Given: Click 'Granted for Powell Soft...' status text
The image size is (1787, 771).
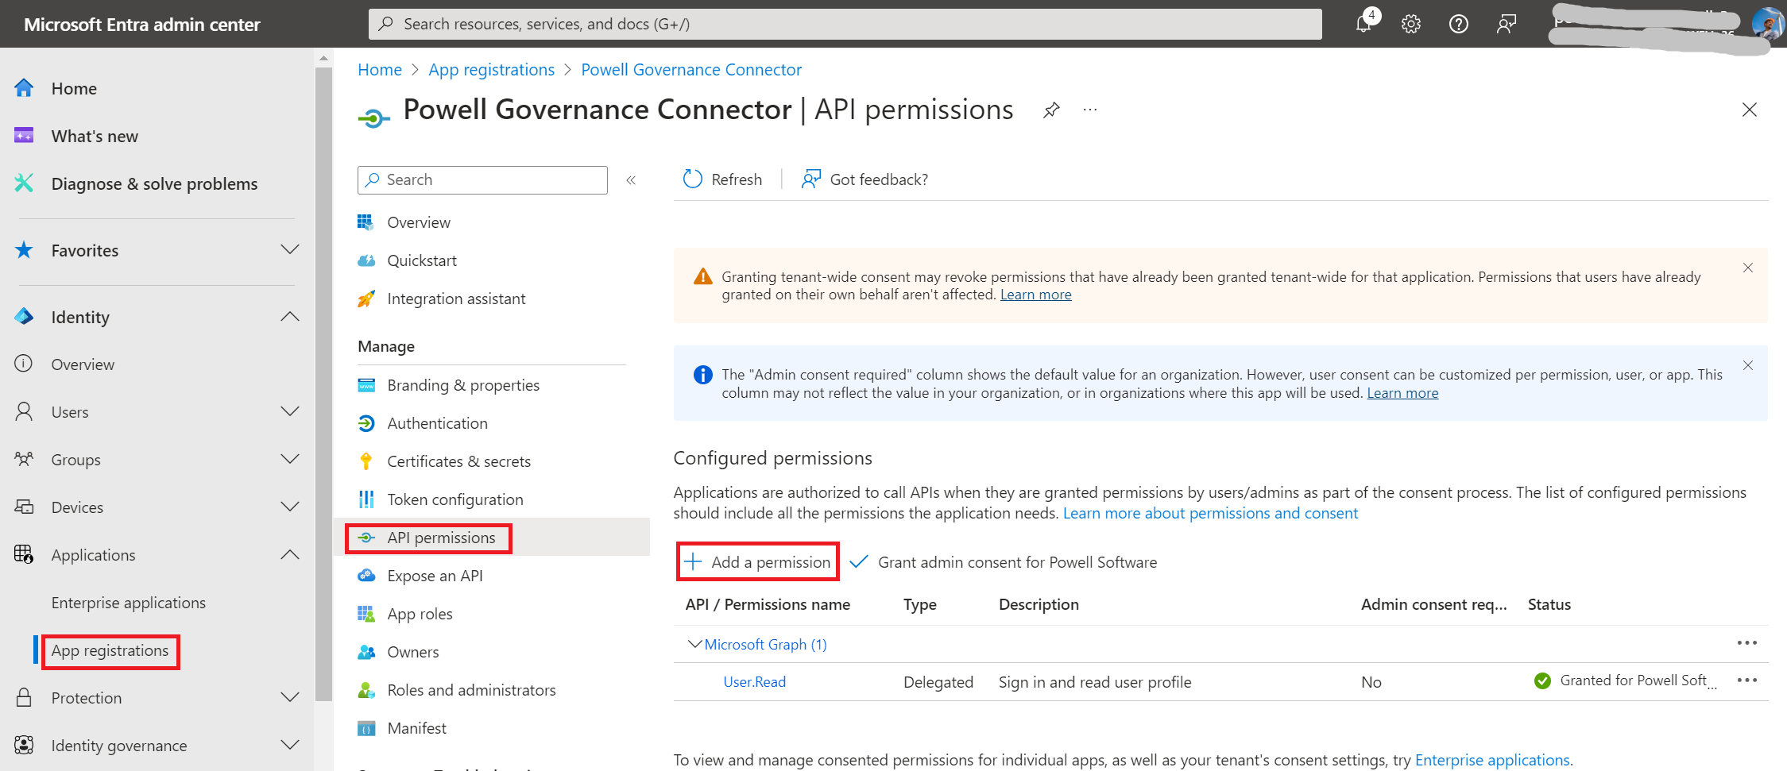Looking at the screenshot, I should click(1638, 680).
